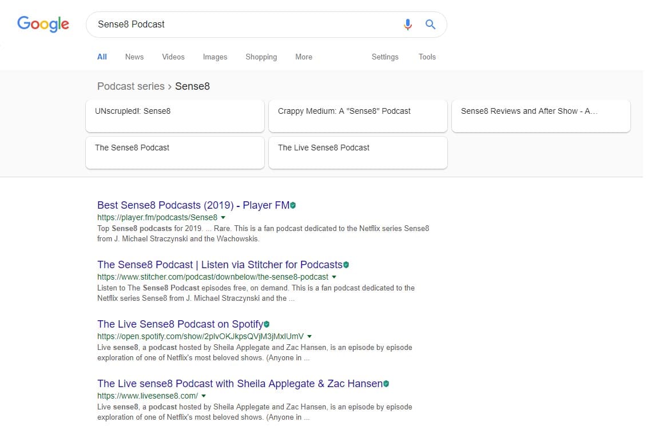Click the Google logo

[x=43, y=24]
